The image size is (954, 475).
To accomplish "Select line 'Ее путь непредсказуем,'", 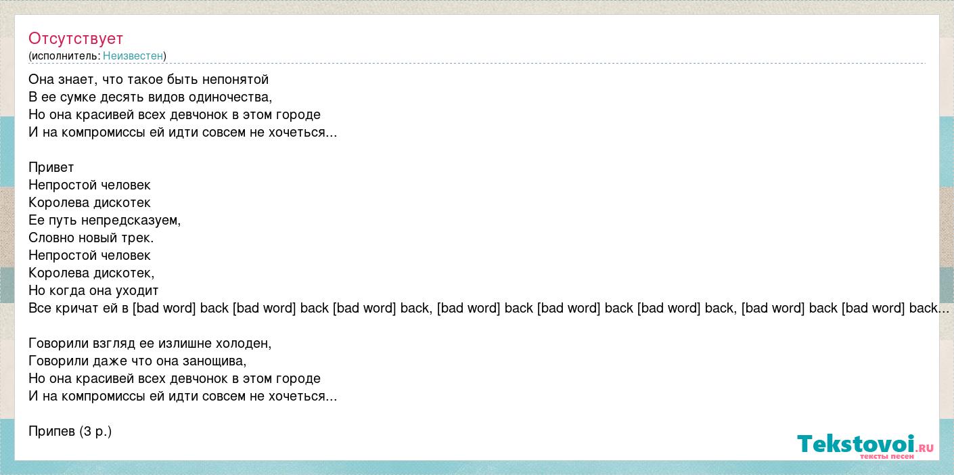I will 105,221.
